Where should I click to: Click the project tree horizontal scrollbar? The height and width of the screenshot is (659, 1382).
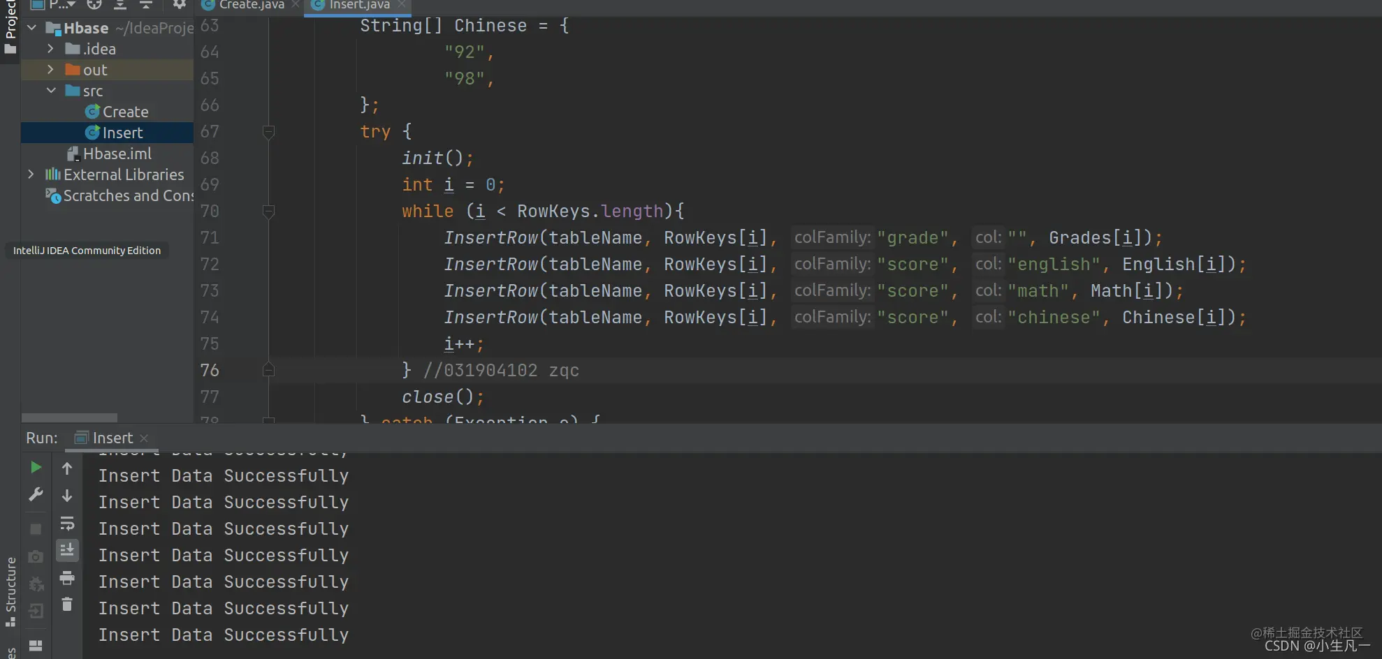[69, 417]
